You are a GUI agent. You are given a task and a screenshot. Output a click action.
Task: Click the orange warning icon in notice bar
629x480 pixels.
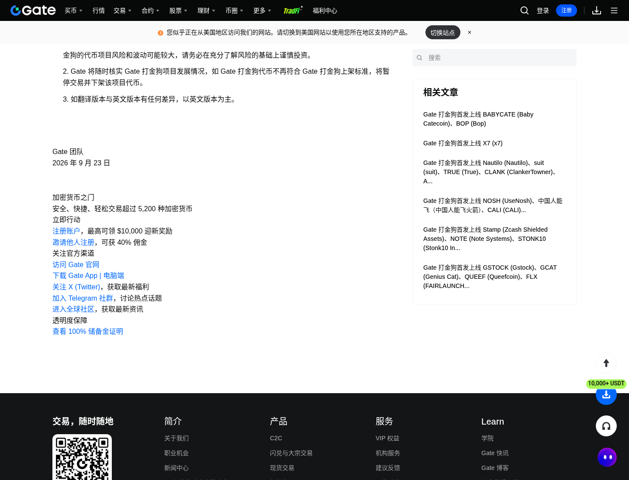click(x=160, y=33)
